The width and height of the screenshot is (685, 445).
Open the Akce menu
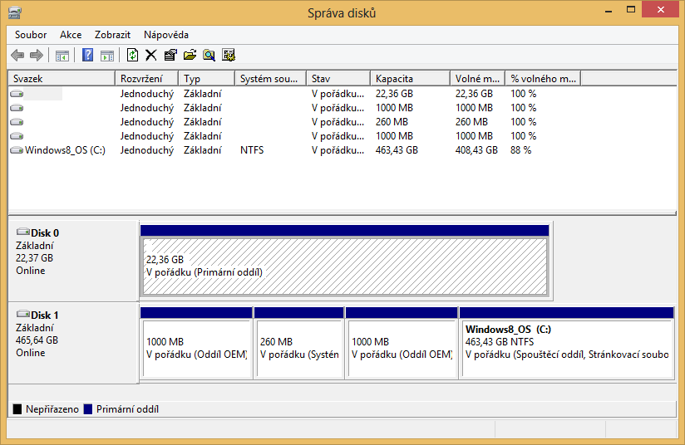[x=71, y=35]
